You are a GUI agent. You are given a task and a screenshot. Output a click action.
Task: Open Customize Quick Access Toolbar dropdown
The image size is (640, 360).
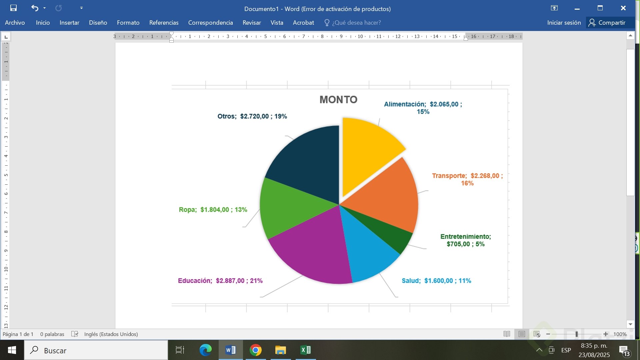pos(81,8)
